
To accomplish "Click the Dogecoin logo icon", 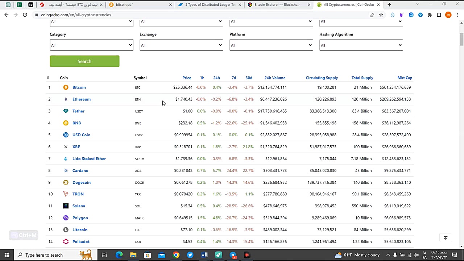I will pos(66,182).
